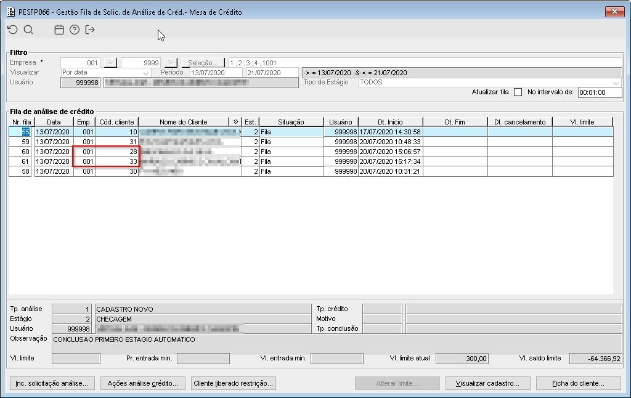
Task: Click zoom button next to Empresa 001
Action: point(110,63)
